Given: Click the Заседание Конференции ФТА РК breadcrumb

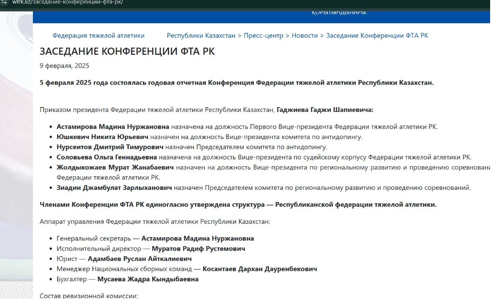Looking at the screenshot, I should (x=377, y=36).
